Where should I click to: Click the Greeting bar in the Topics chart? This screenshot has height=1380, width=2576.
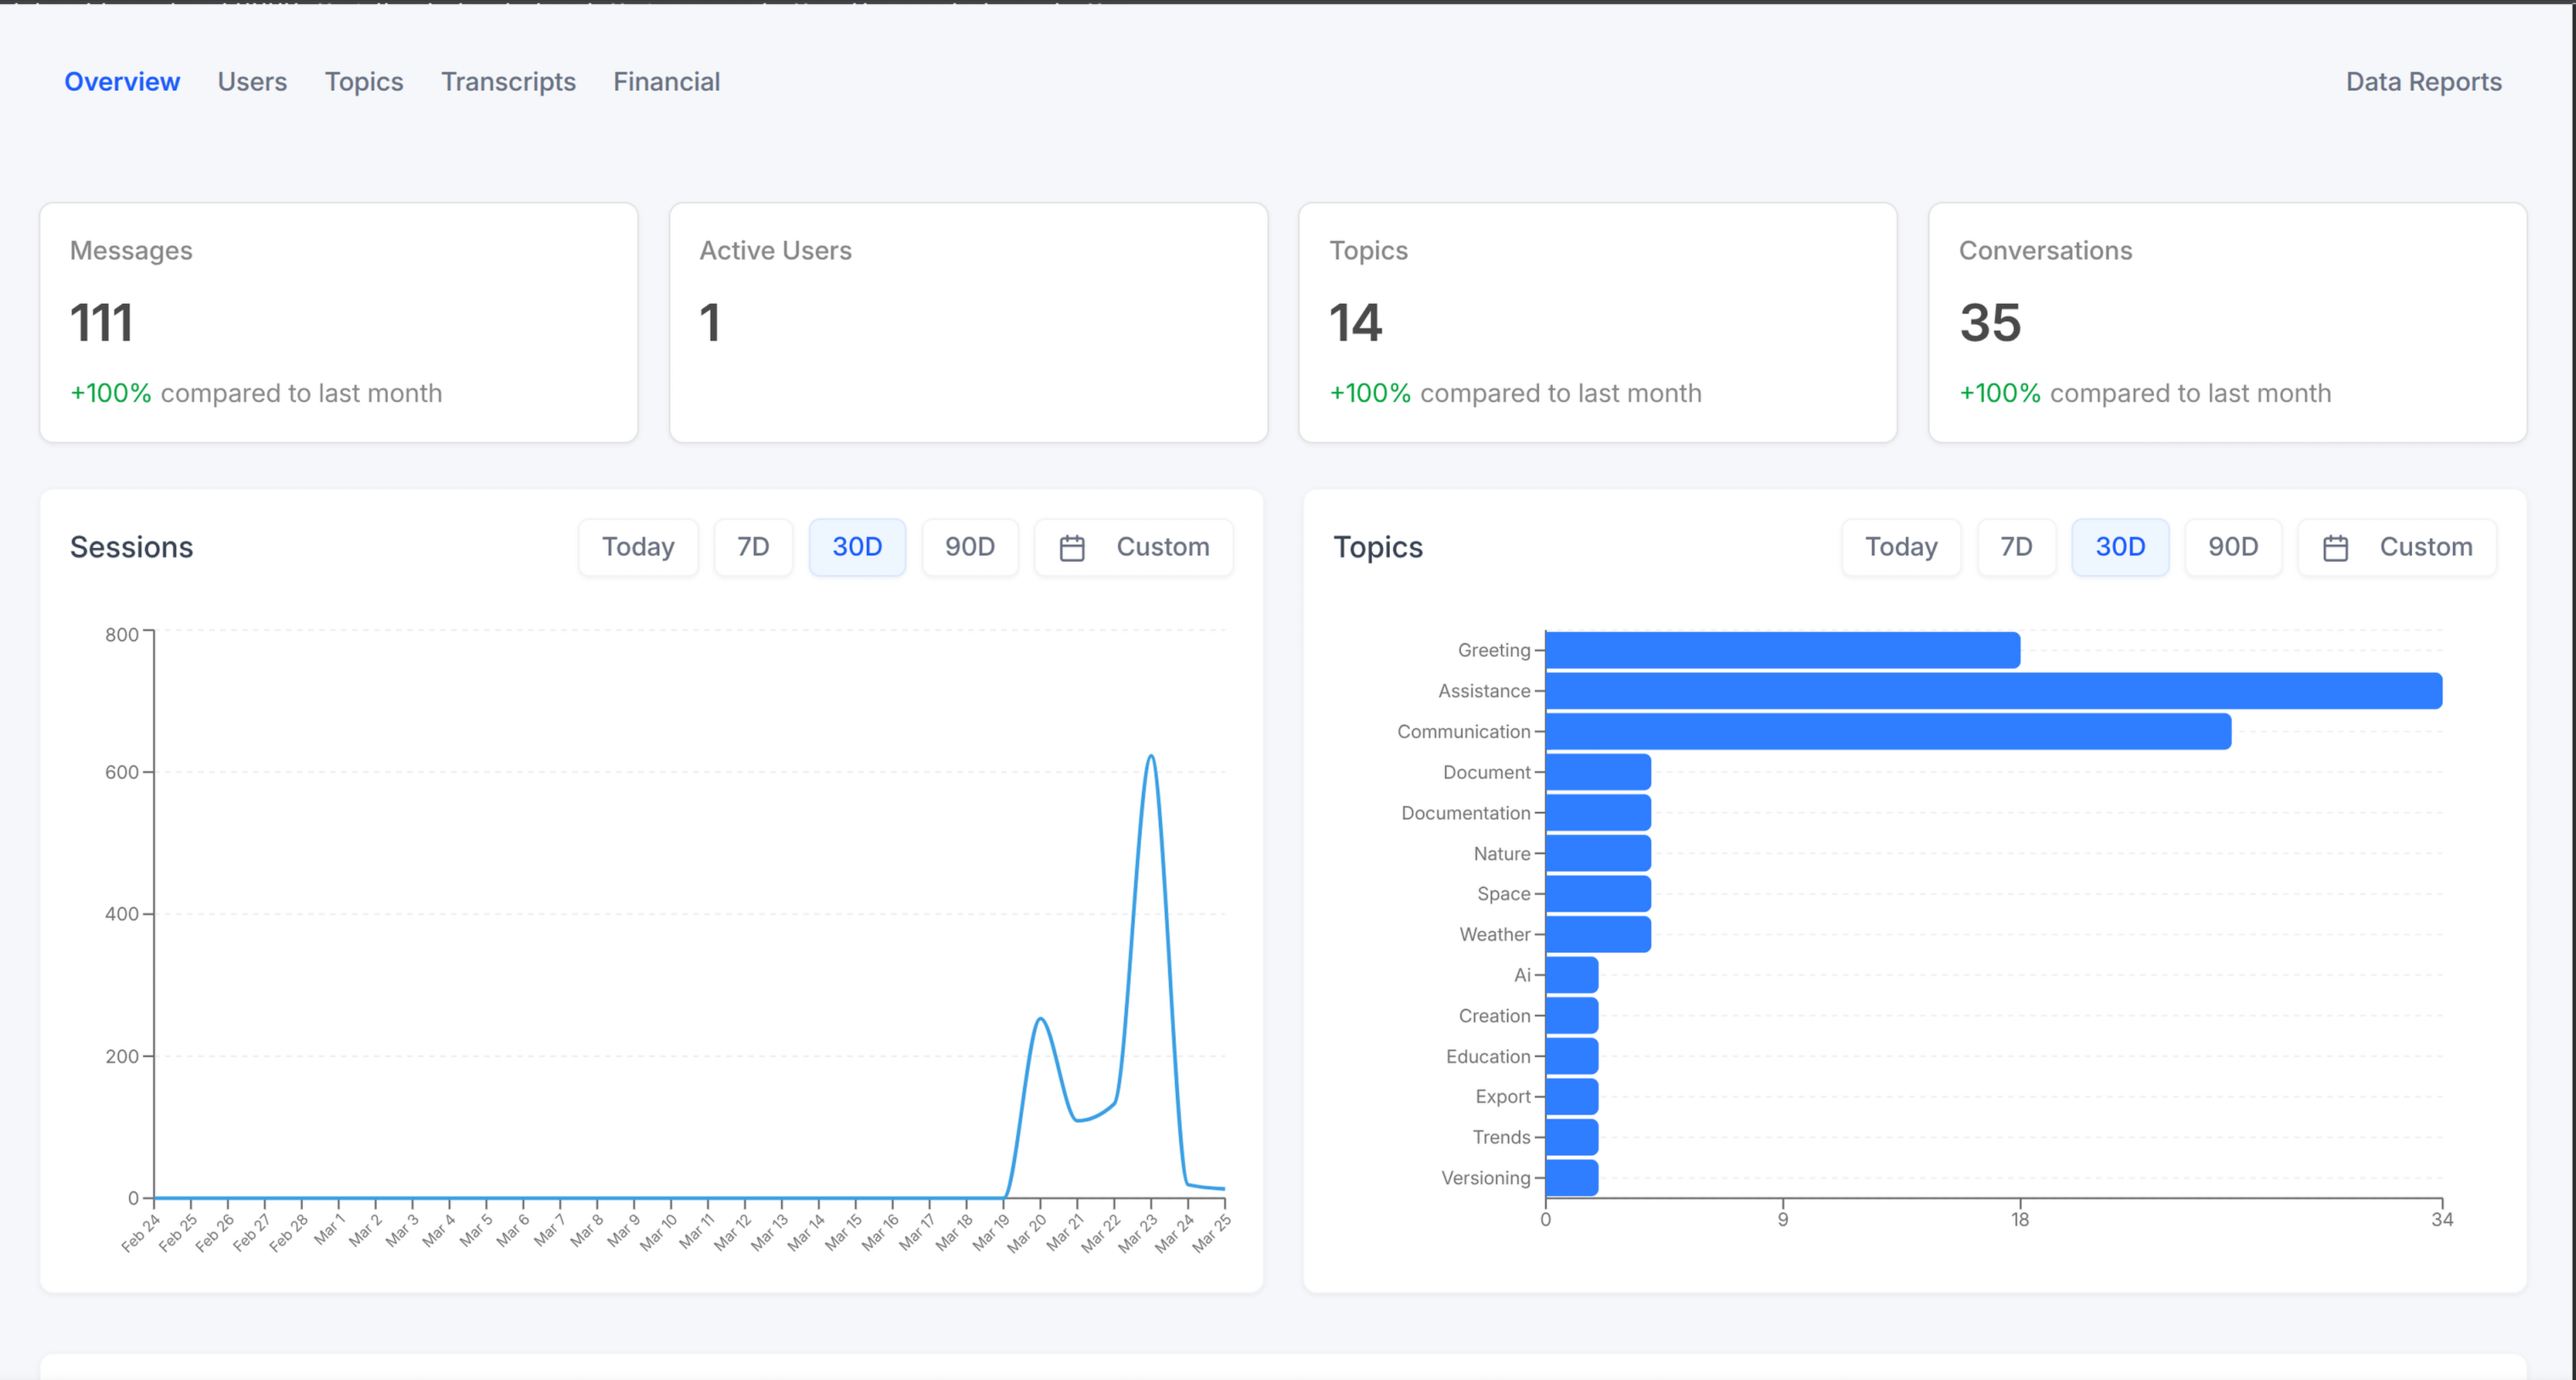[x=1780, y=649]
